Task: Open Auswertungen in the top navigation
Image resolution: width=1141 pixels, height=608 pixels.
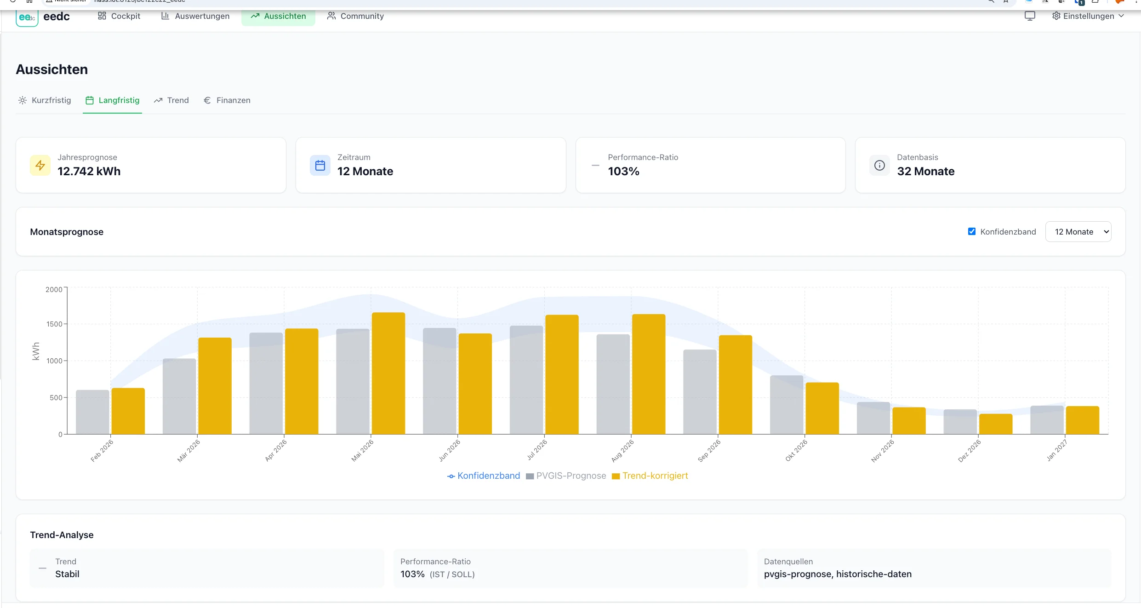Action: (195, 16)
